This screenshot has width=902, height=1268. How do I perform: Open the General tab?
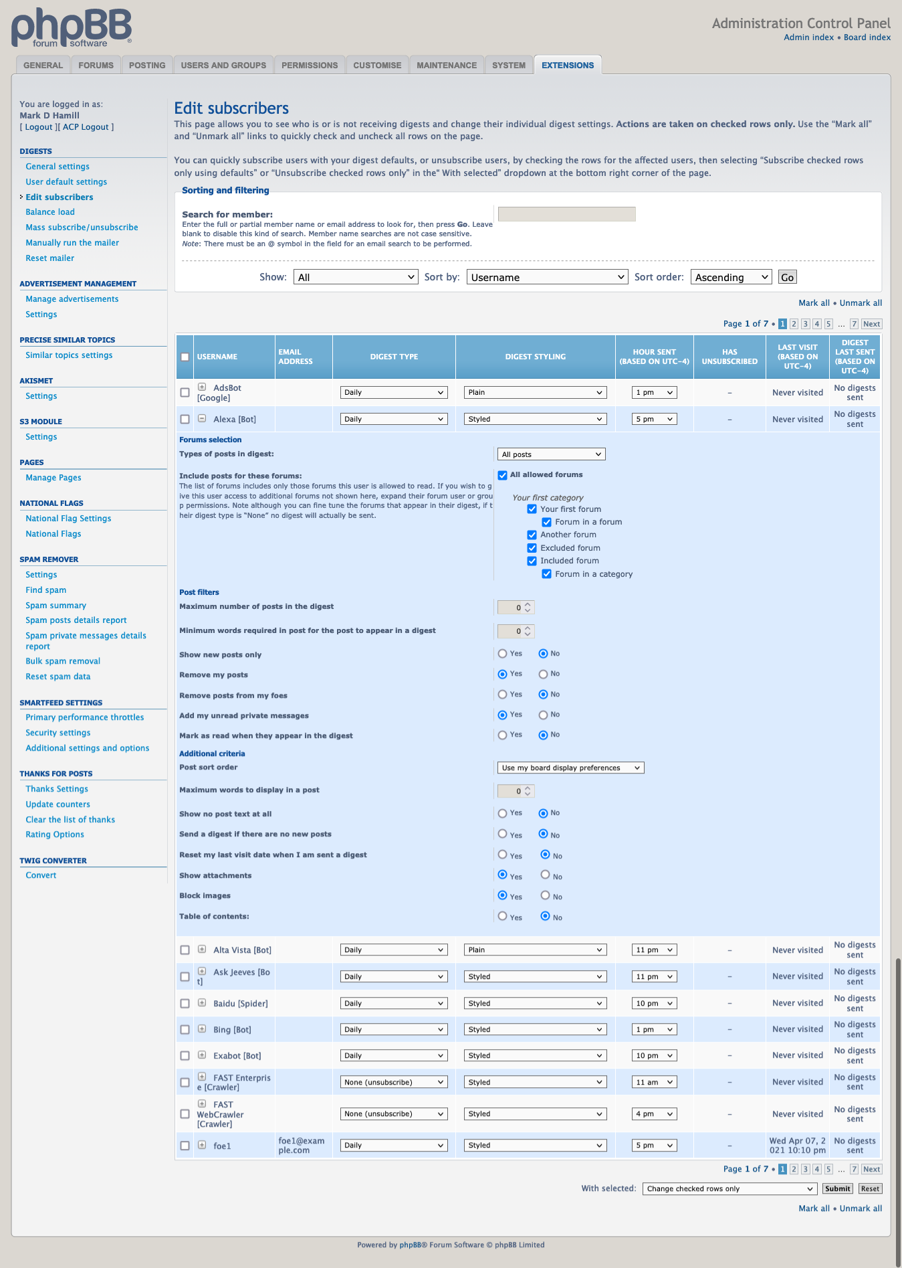tap(43, 65)
